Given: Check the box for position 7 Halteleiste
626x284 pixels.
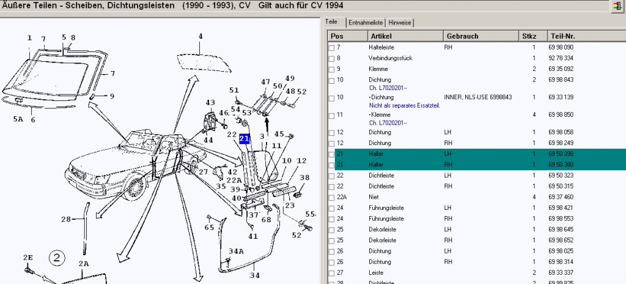Looking at the screenshot, I should (331, 48).
